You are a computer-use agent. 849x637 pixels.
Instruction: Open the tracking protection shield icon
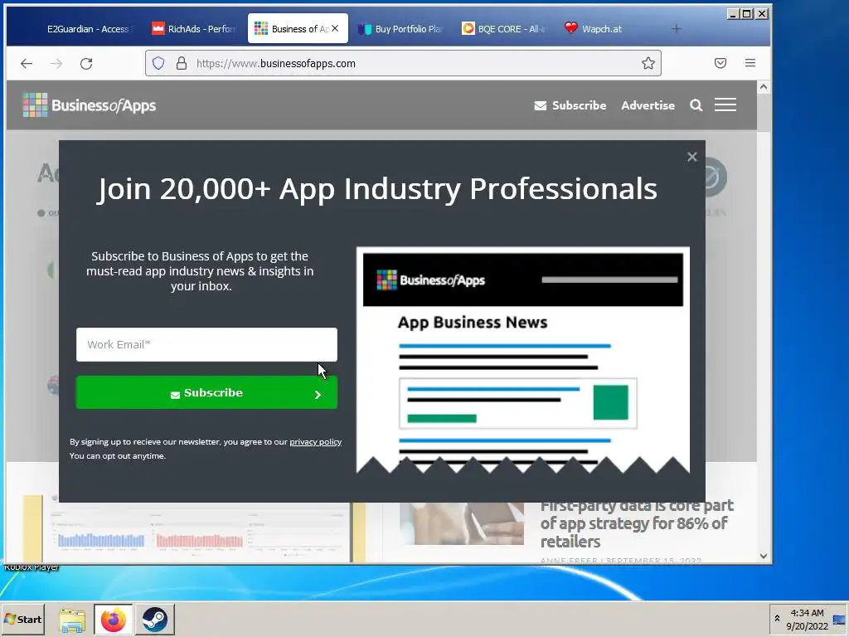(158, 63)
